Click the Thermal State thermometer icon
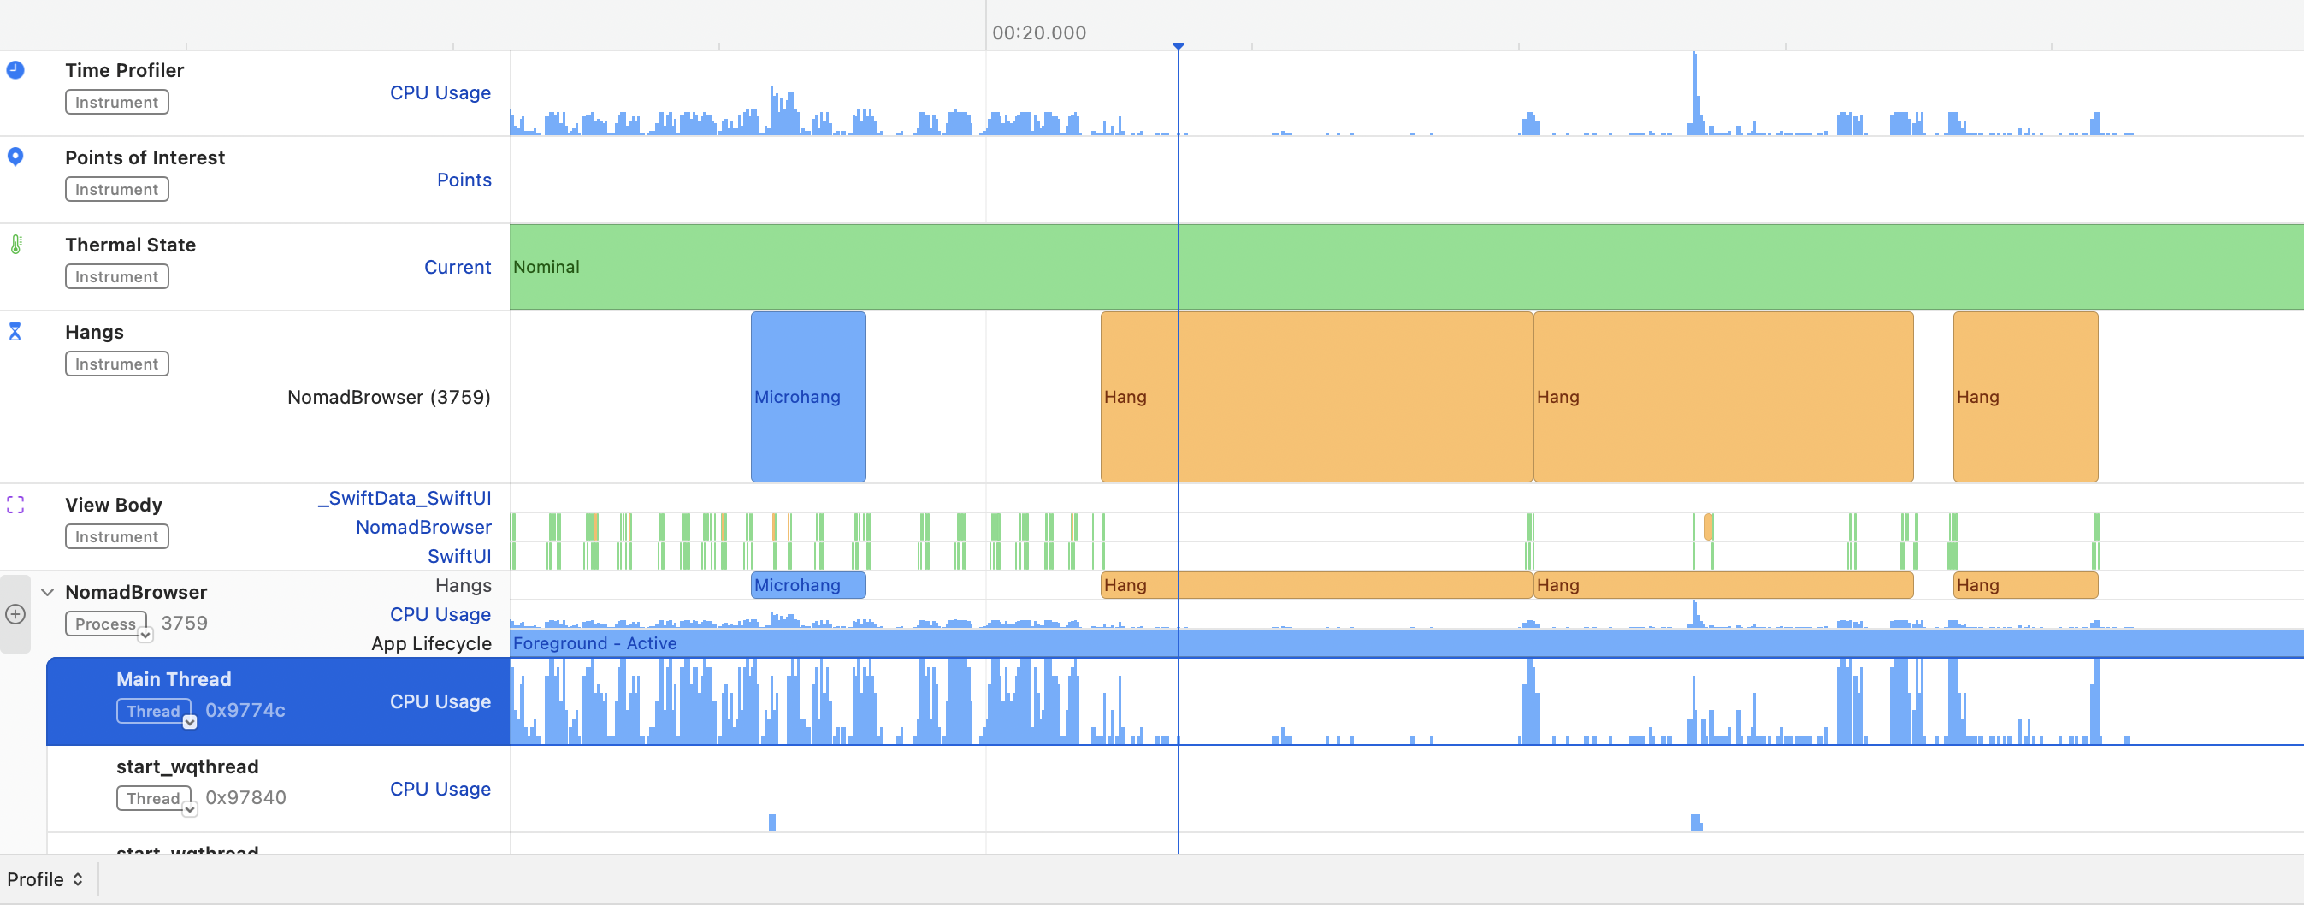 [x=15, y=244]
